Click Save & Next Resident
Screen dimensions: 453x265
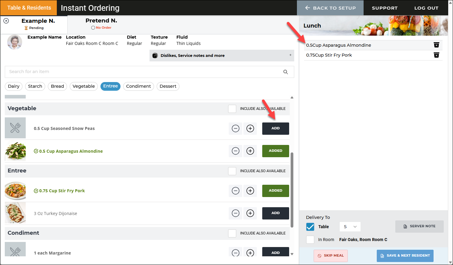405,256
